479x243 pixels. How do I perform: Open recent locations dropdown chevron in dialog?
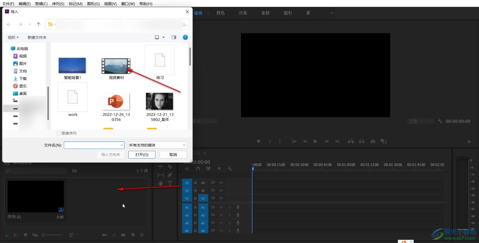pos(29,24)
